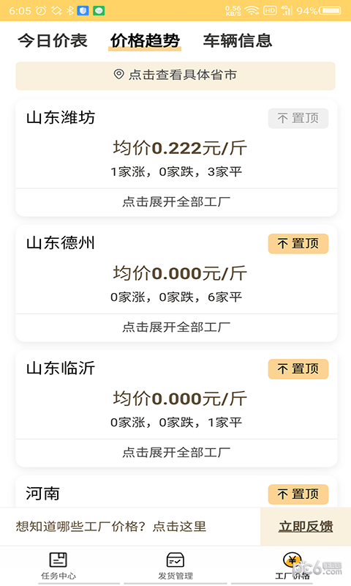Viewport: 351px width, 586px height.
Task: Tap the battery indicator icon
Action: (x=329, y=10)
